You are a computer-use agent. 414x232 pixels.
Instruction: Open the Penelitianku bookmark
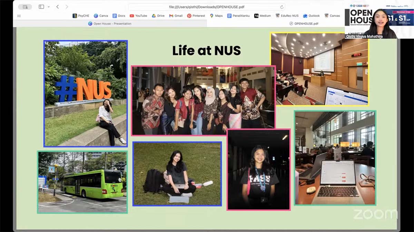click(239, 16)
